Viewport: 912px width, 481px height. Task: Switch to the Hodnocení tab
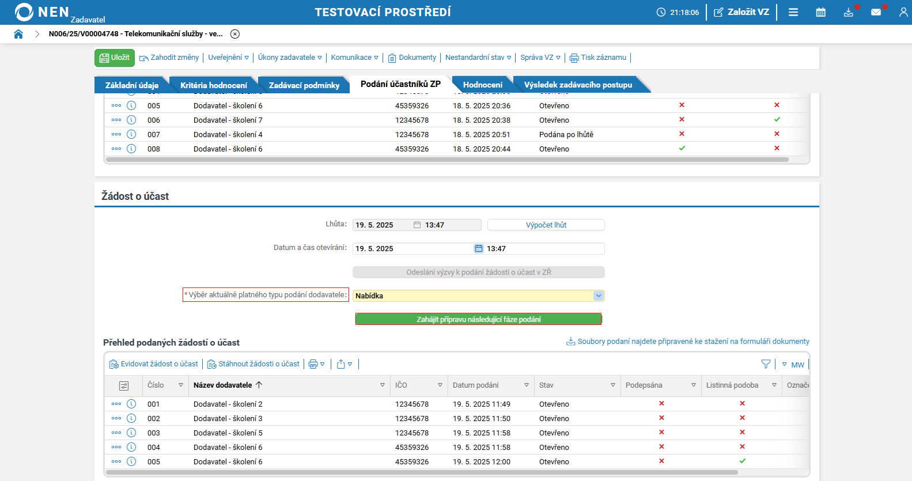[482, 85]
